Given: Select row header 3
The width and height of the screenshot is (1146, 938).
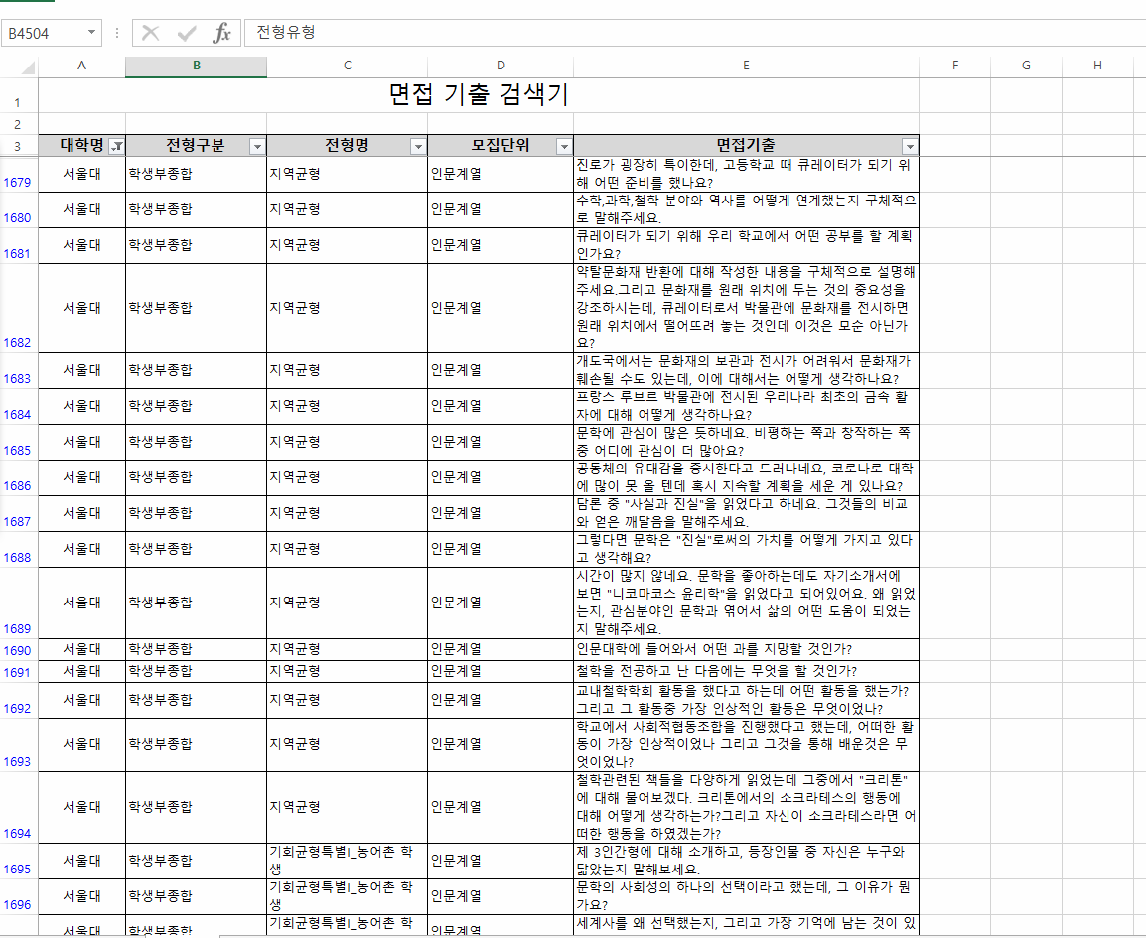Looking at the screenshot, I should [18, 145].
